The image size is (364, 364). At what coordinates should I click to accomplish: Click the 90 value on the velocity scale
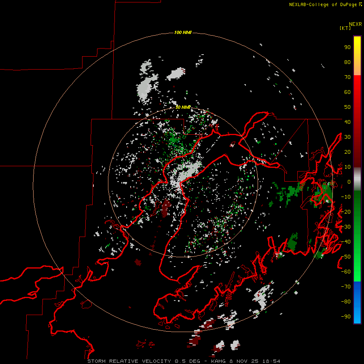point(347,47)
